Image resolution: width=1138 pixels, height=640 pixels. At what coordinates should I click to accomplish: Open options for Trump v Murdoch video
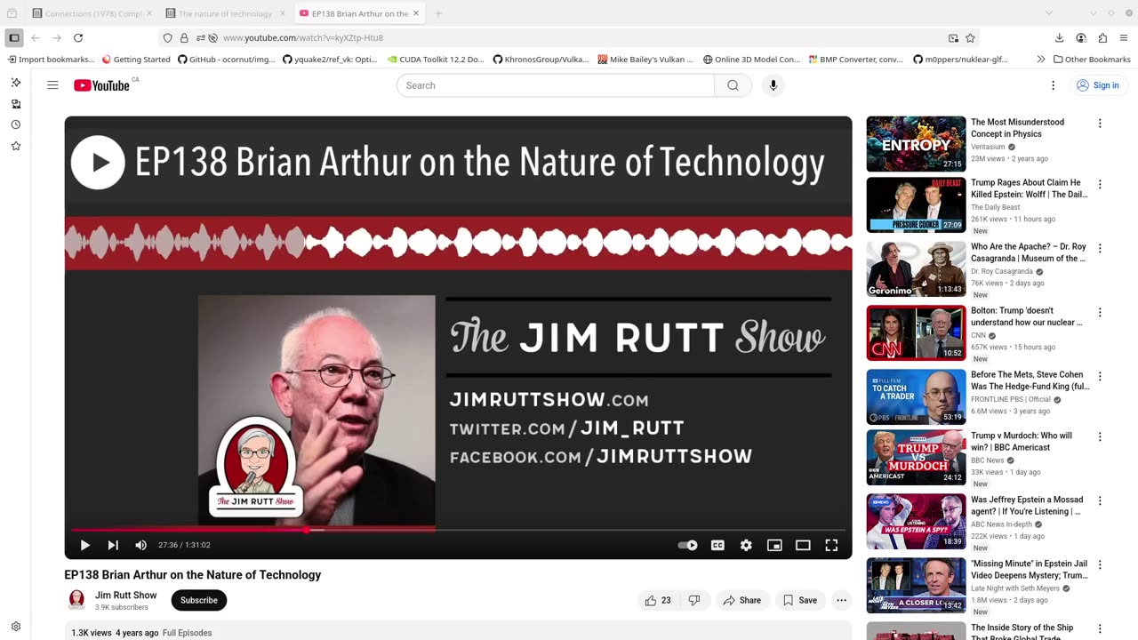pos(1100,436)
